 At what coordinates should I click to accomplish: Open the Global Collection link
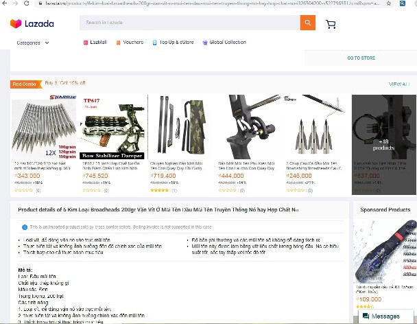(x=224, y=43)
